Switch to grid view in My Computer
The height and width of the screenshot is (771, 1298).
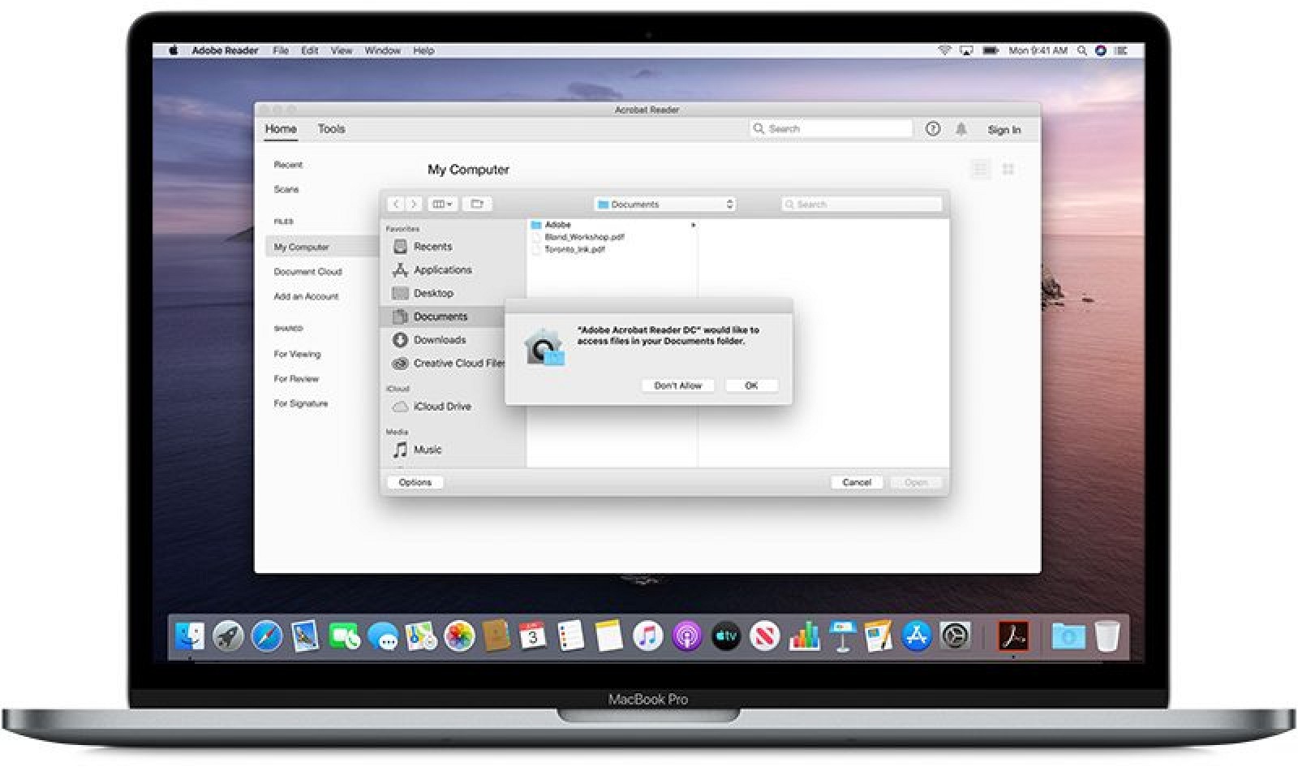pos(1008,169)
